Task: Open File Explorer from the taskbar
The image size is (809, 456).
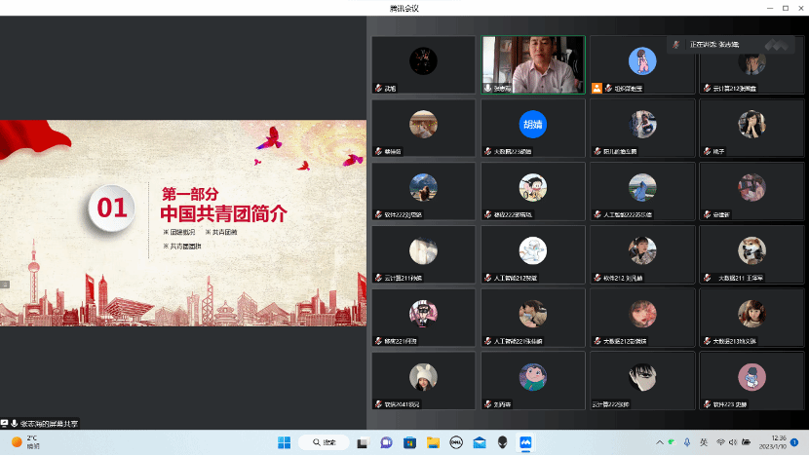Action: coord(433,442)
